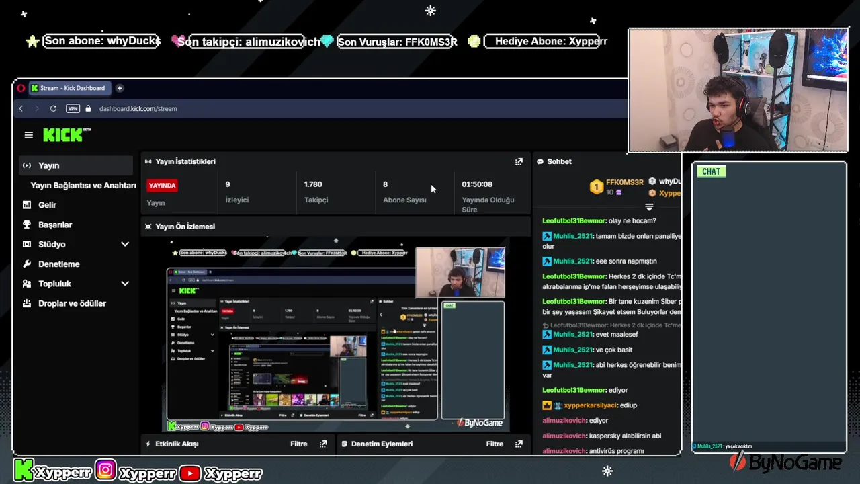860x484 pixels.
Task: Click the Opera browser logo icon
Action: click(21, 88)
